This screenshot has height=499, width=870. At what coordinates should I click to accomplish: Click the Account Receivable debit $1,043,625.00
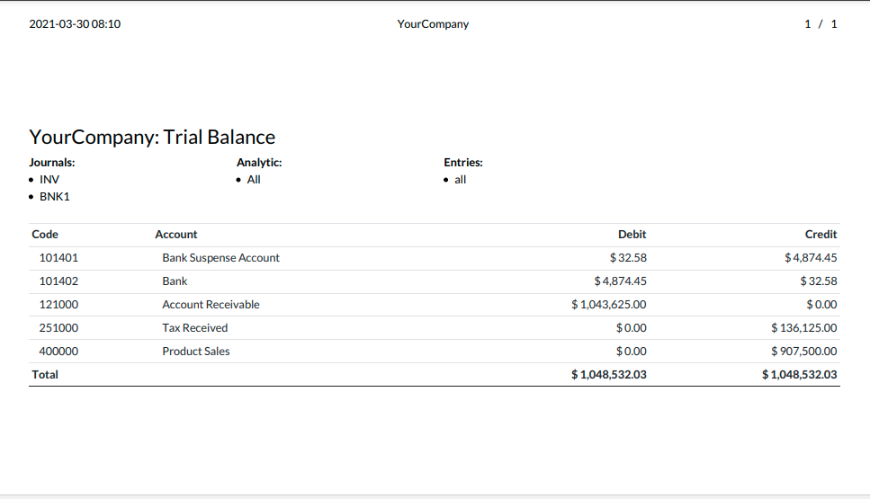click(x=609, y=305)
